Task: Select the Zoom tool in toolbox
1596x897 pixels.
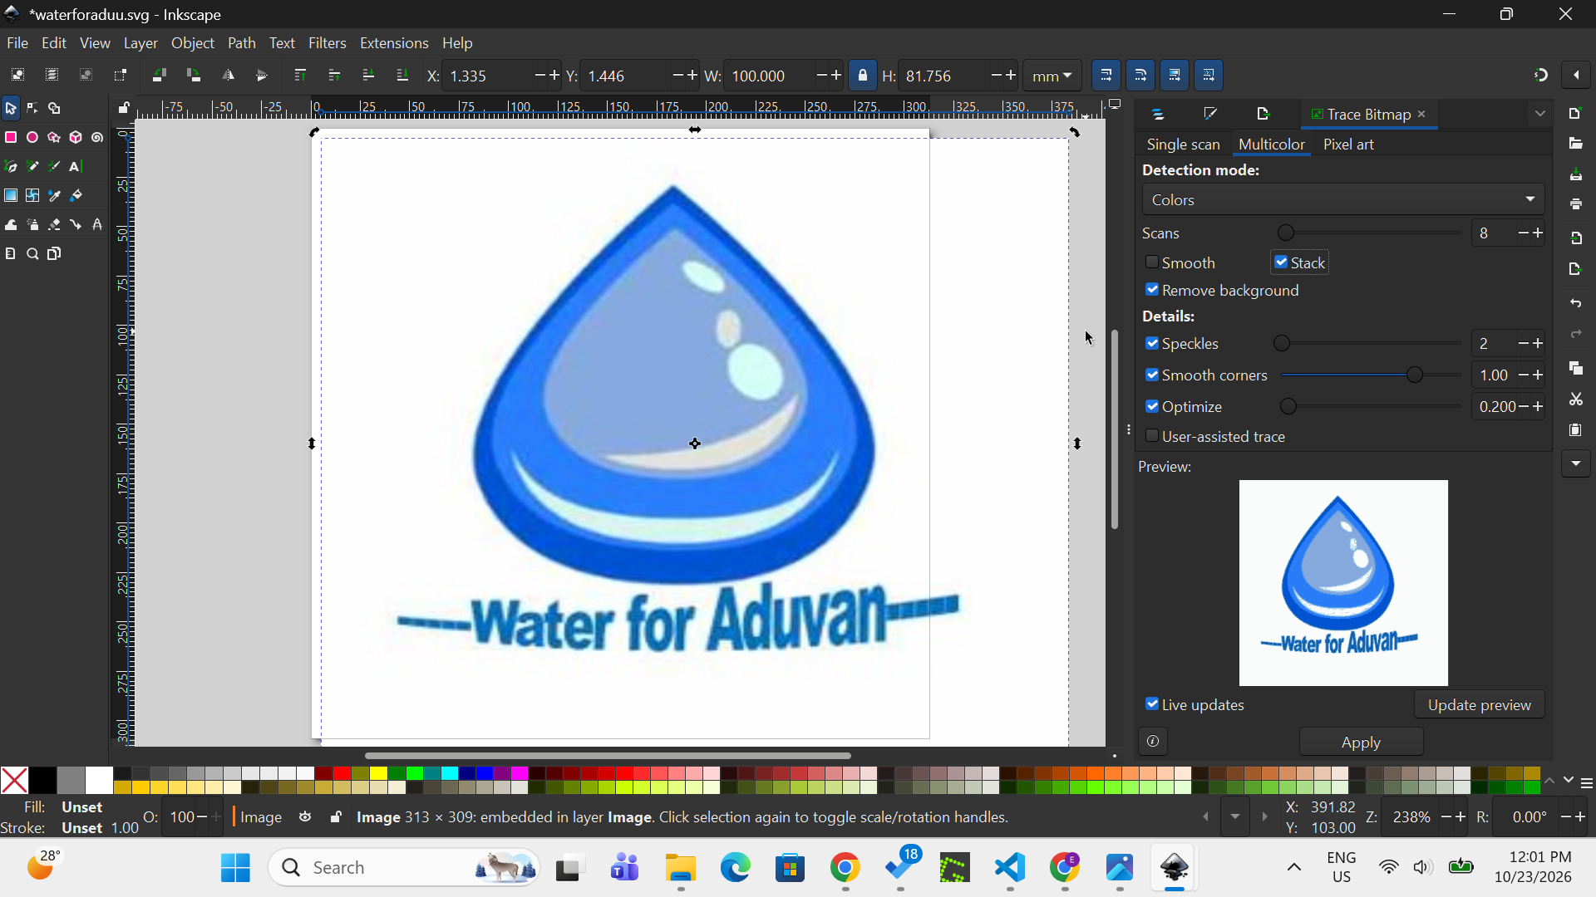Action: click(32, 254)
